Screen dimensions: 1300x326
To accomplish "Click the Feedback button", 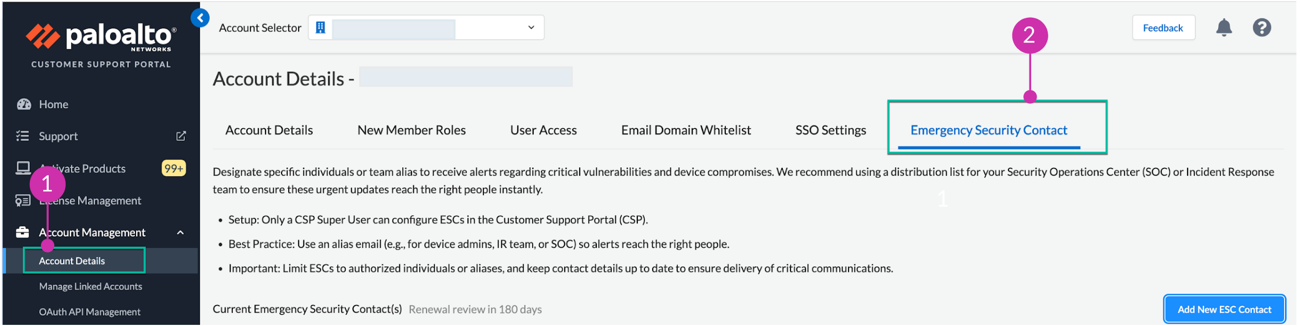I will (1164, 28).
